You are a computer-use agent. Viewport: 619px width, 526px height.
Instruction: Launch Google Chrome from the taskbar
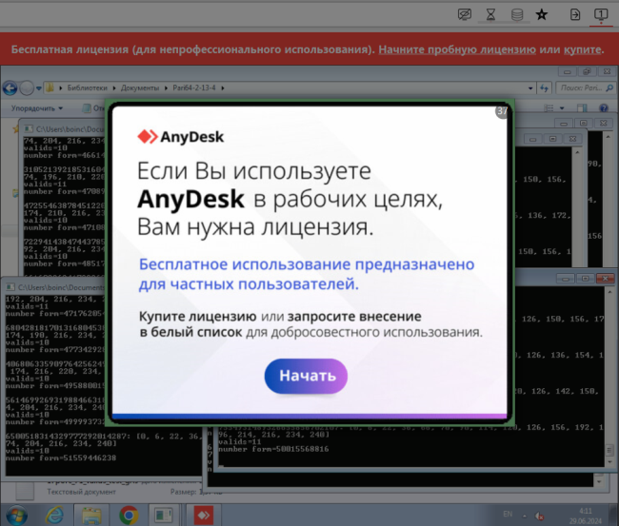[x=129, y=516]
